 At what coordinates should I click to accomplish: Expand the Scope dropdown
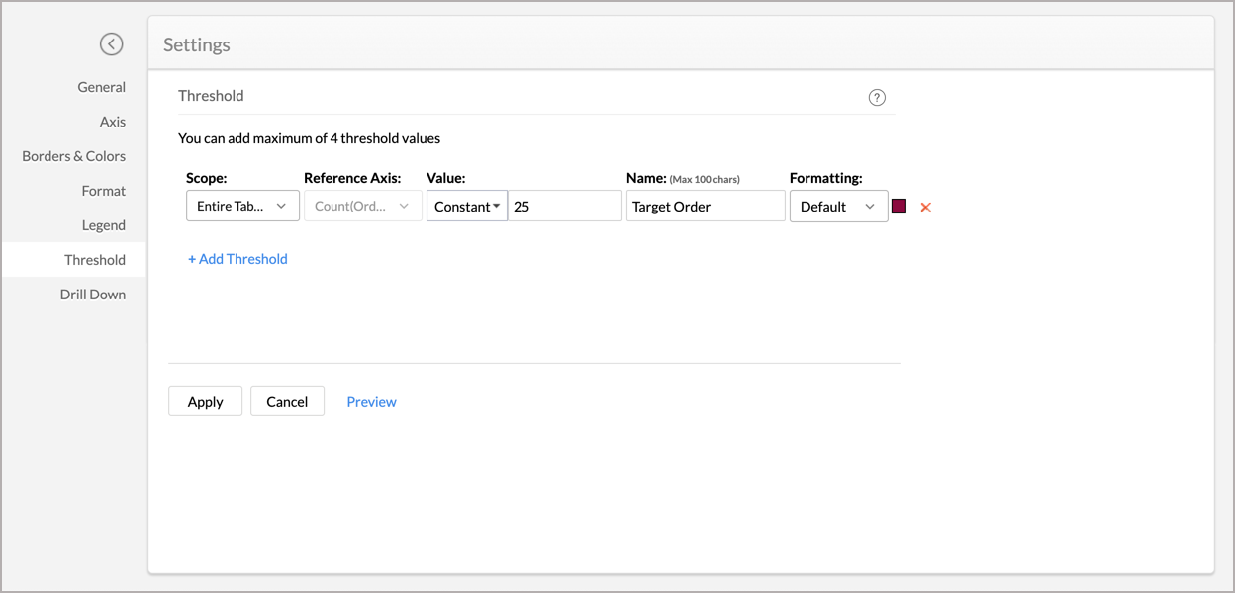242,206
